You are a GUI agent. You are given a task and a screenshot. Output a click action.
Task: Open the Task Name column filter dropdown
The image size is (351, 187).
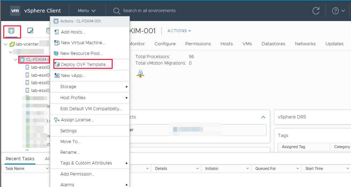pos(47,168)
